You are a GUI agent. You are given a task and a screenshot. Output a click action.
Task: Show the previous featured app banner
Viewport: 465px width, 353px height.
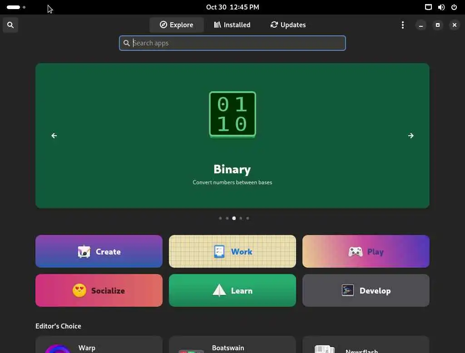coord(54,136)
